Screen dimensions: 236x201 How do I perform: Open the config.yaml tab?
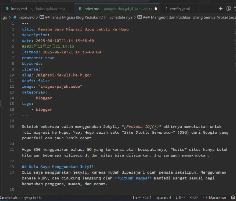point(179,9)
